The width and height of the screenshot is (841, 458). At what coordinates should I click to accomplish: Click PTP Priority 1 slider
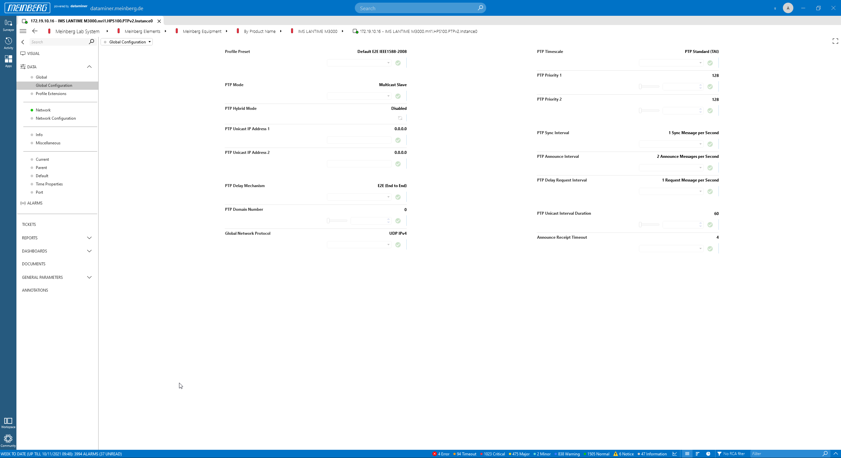tap(649, 86)
